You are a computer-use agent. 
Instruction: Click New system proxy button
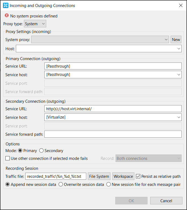176,39
